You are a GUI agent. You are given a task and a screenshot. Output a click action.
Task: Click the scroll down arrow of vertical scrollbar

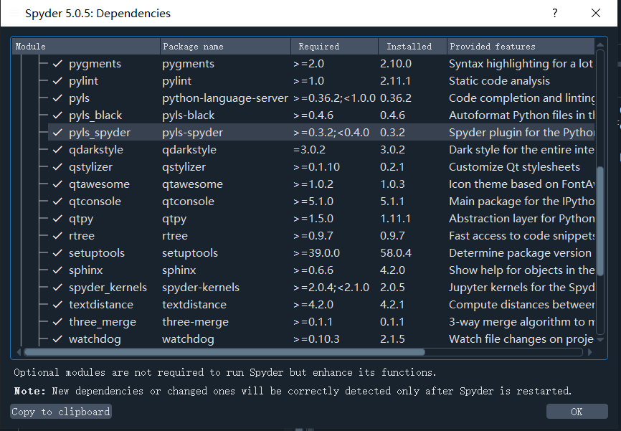coord(600,339)
